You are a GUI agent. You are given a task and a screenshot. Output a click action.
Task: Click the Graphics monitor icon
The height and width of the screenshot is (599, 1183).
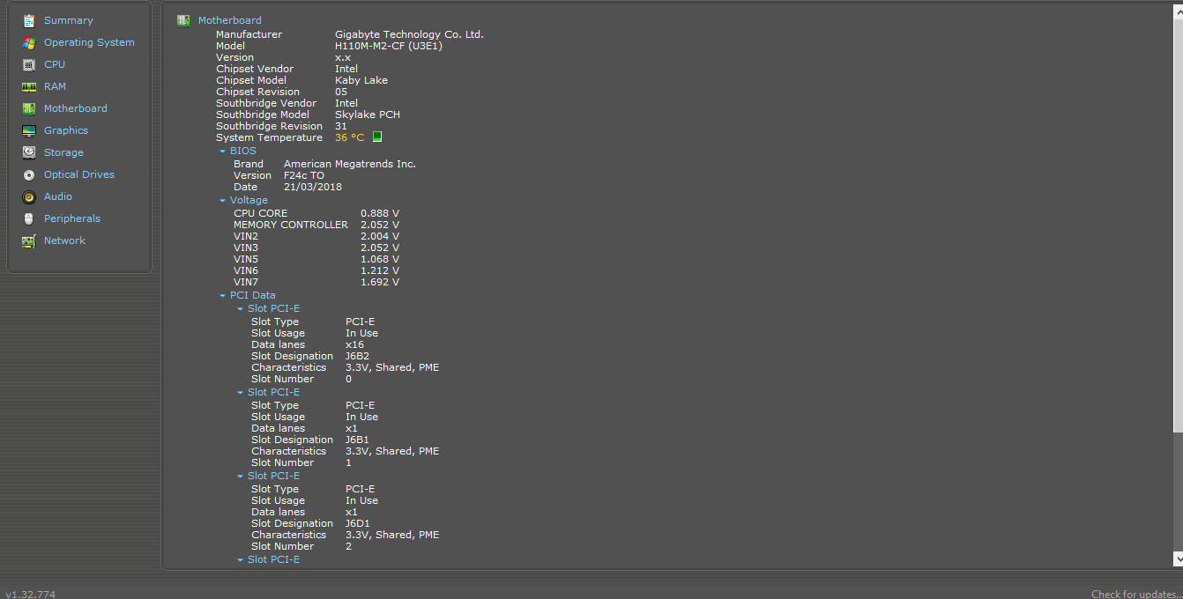coord(29,130)
